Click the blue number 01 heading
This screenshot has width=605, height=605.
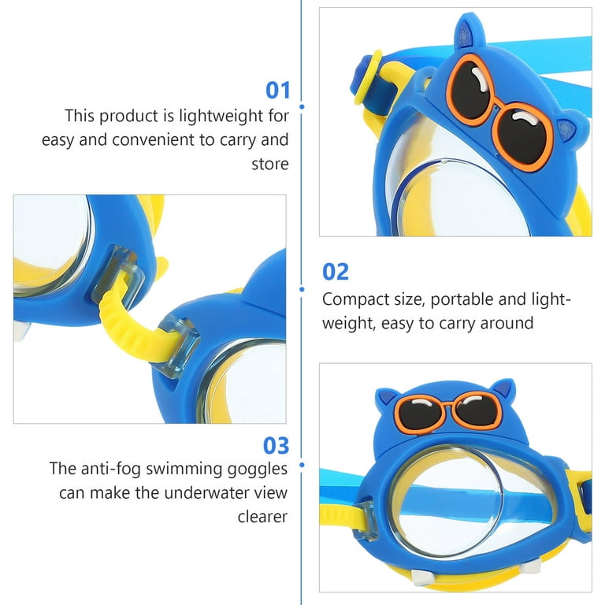[277, 91]
